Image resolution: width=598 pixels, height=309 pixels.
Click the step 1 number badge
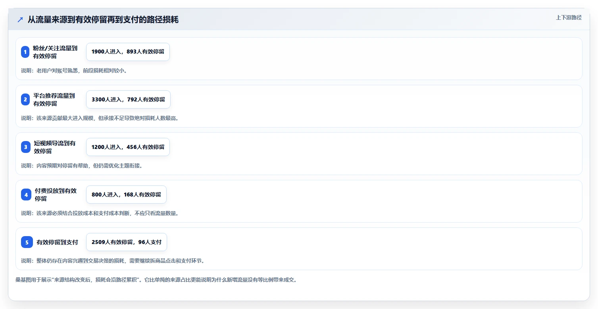click(x=25, y=52)
